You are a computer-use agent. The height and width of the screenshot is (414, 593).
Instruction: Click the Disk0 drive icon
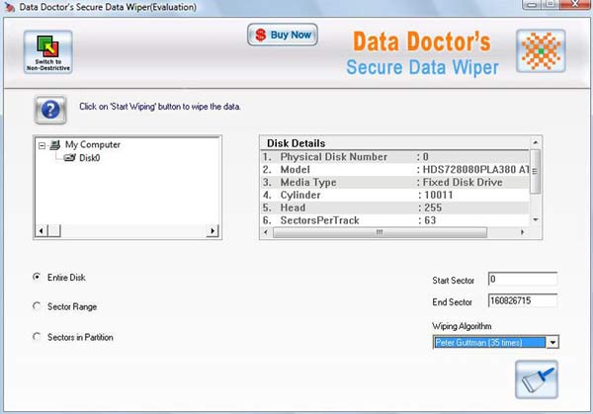click(x=69, y=158)
